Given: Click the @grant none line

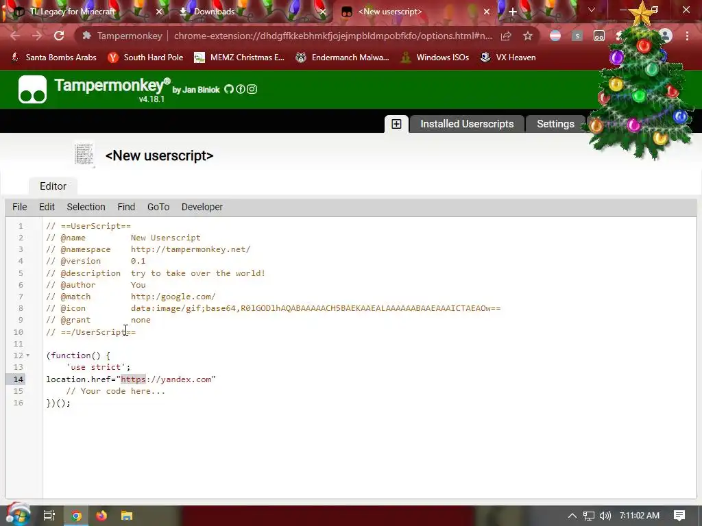Looking at the screenshot, I should click(x=98, y=321).
